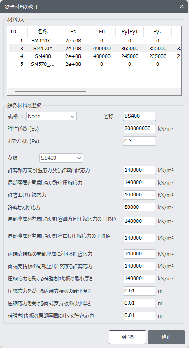189x348 pixels.
Task: Expand the 参照 SS400 combo box
Action: [61, 158]
